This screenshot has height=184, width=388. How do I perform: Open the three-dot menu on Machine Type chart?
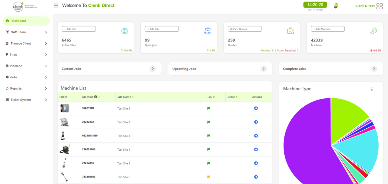tap(372, 89)
